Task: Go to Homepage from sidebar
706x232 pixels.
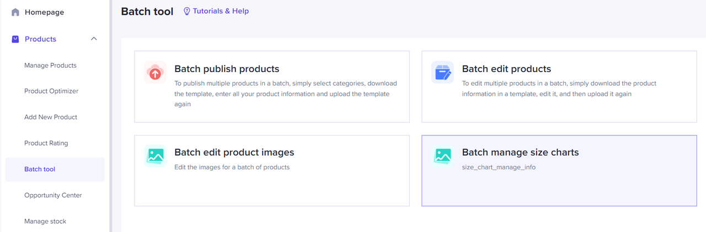Action: coord(44,12)
